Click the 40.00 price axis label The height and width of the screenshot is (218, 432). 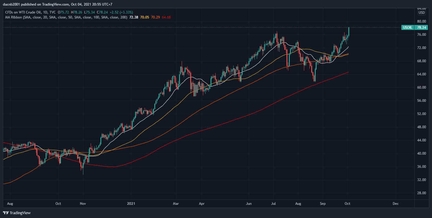click(x=422, y=153)
